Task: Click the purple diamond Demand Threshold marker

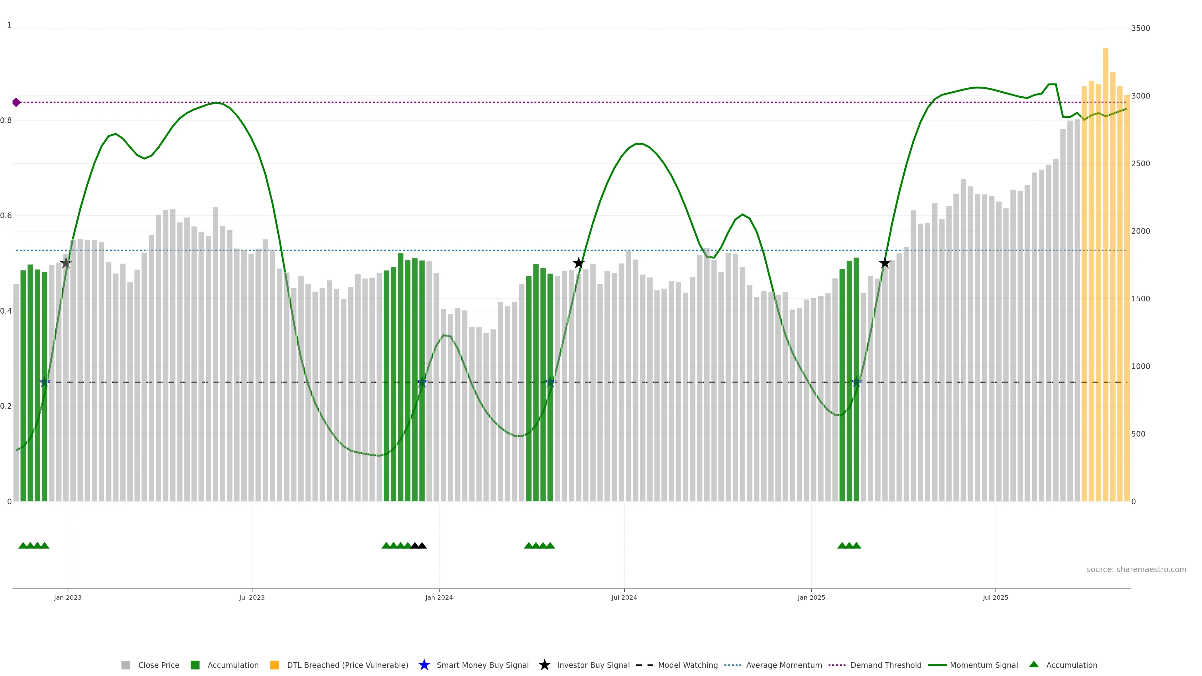Action: [x=16, y=102]
